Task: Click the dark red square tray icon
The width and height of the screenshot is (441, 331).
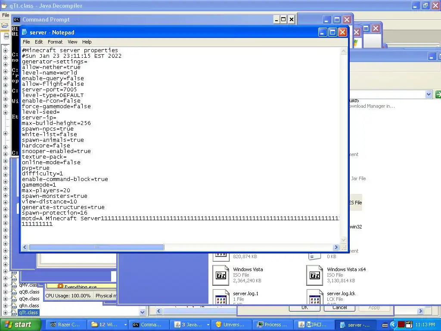Action: tap(401, 325)
